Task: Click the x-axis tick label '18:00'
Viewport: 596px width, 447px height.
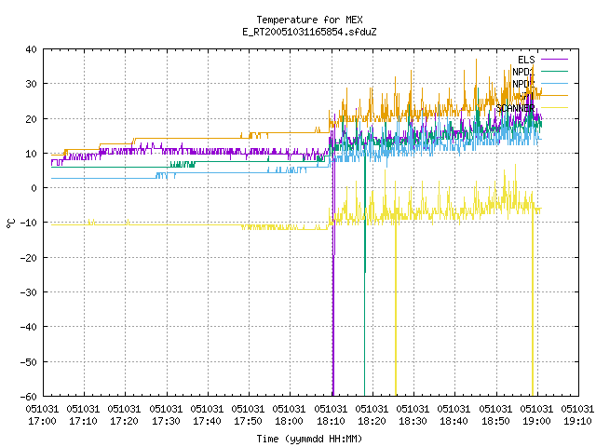Action: [290, 421]
